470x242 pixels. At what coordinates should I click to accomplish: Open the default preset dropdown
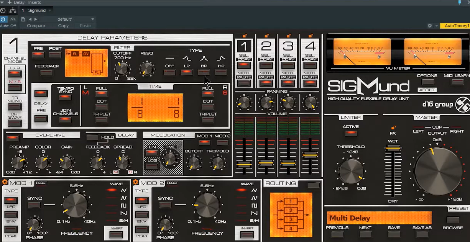click(x=92, y=19)
